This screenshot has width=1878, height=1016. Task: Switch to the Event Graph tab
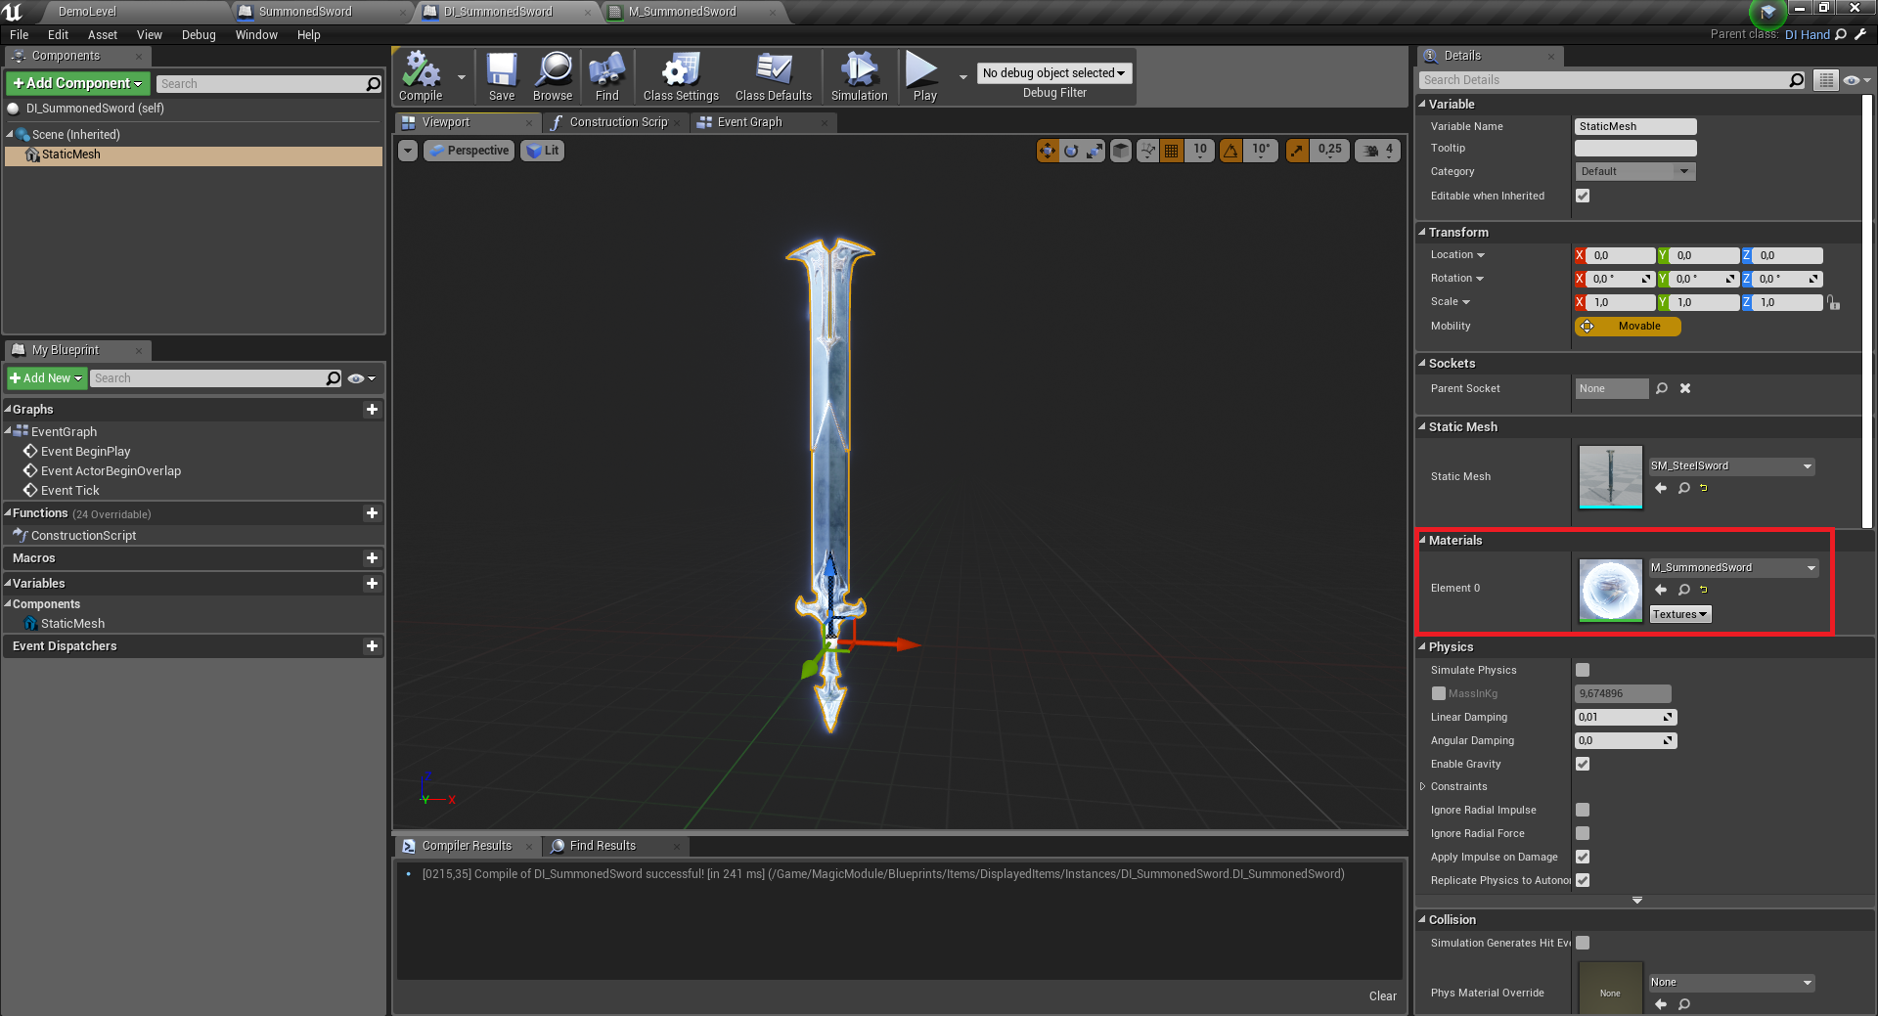point(749,122)
